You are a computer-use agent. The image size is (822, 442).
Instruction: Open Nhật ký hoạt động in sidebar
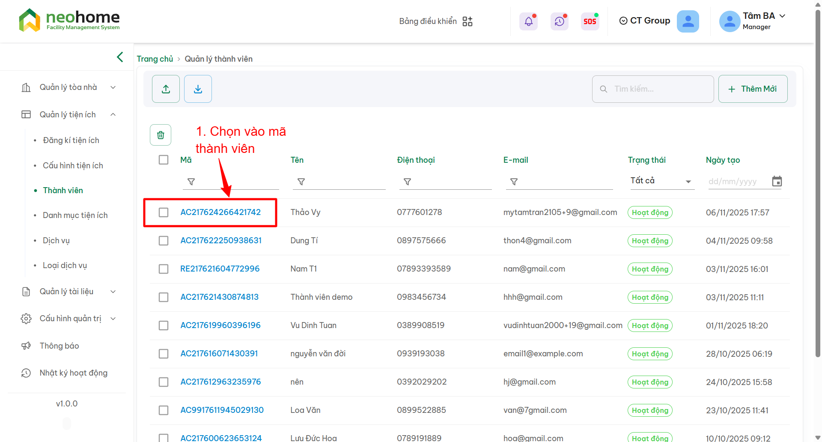click(x=73, y=373)
